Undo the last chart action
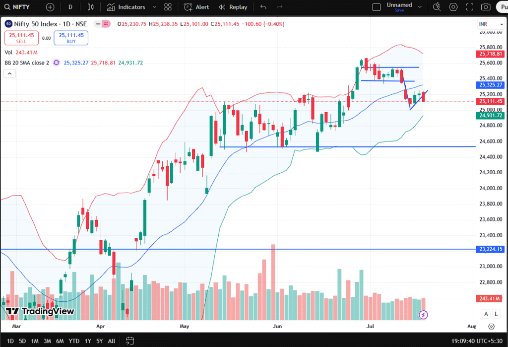508x347 pixels. [x=263, y=7]
